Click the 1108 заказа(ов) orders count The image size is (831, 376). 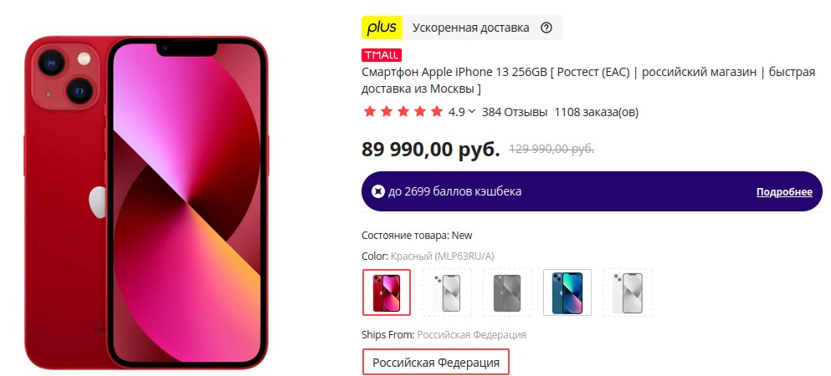pos(596,112)
